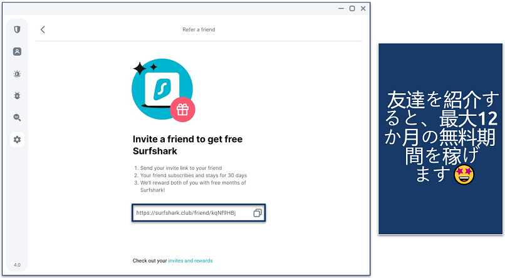
Task: Open the Alternative ID person icon
Action: point(17,51)
